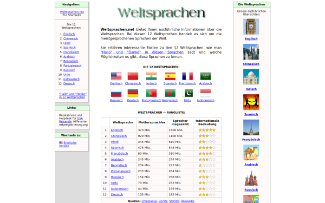Click the Saudi Arabia flag icon
The height and width of the screenshot is (203, 325).
(x=205, y=76)
